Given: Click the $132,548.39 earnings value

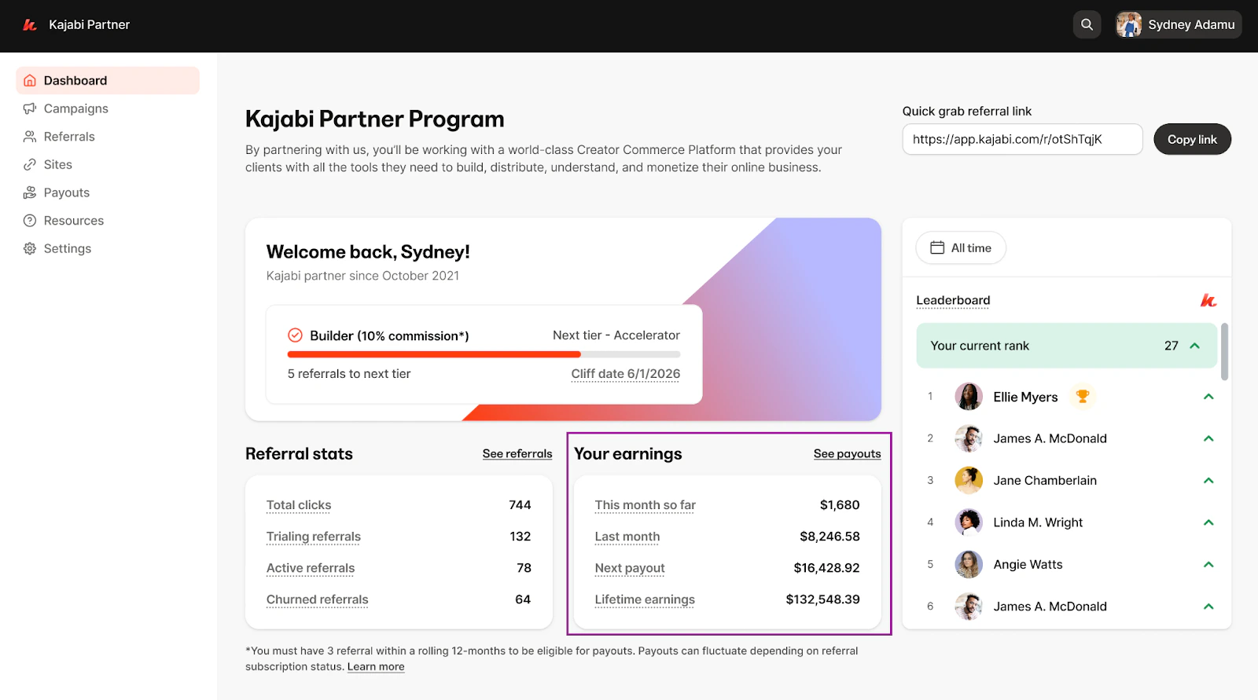Looking at the screenshot, I should (x=823, y=599).
